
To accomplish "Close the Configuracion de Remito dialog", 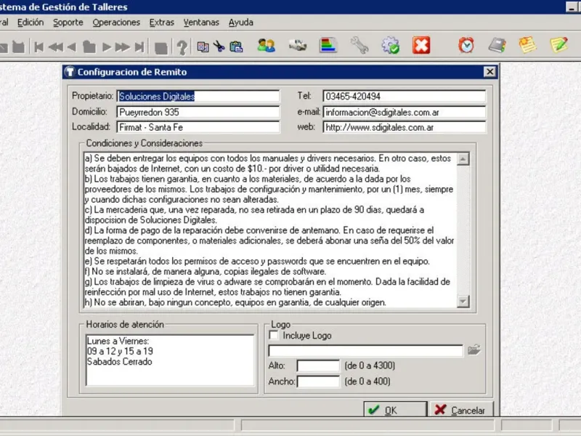I will pyautogui.click(x=489, y=71).
